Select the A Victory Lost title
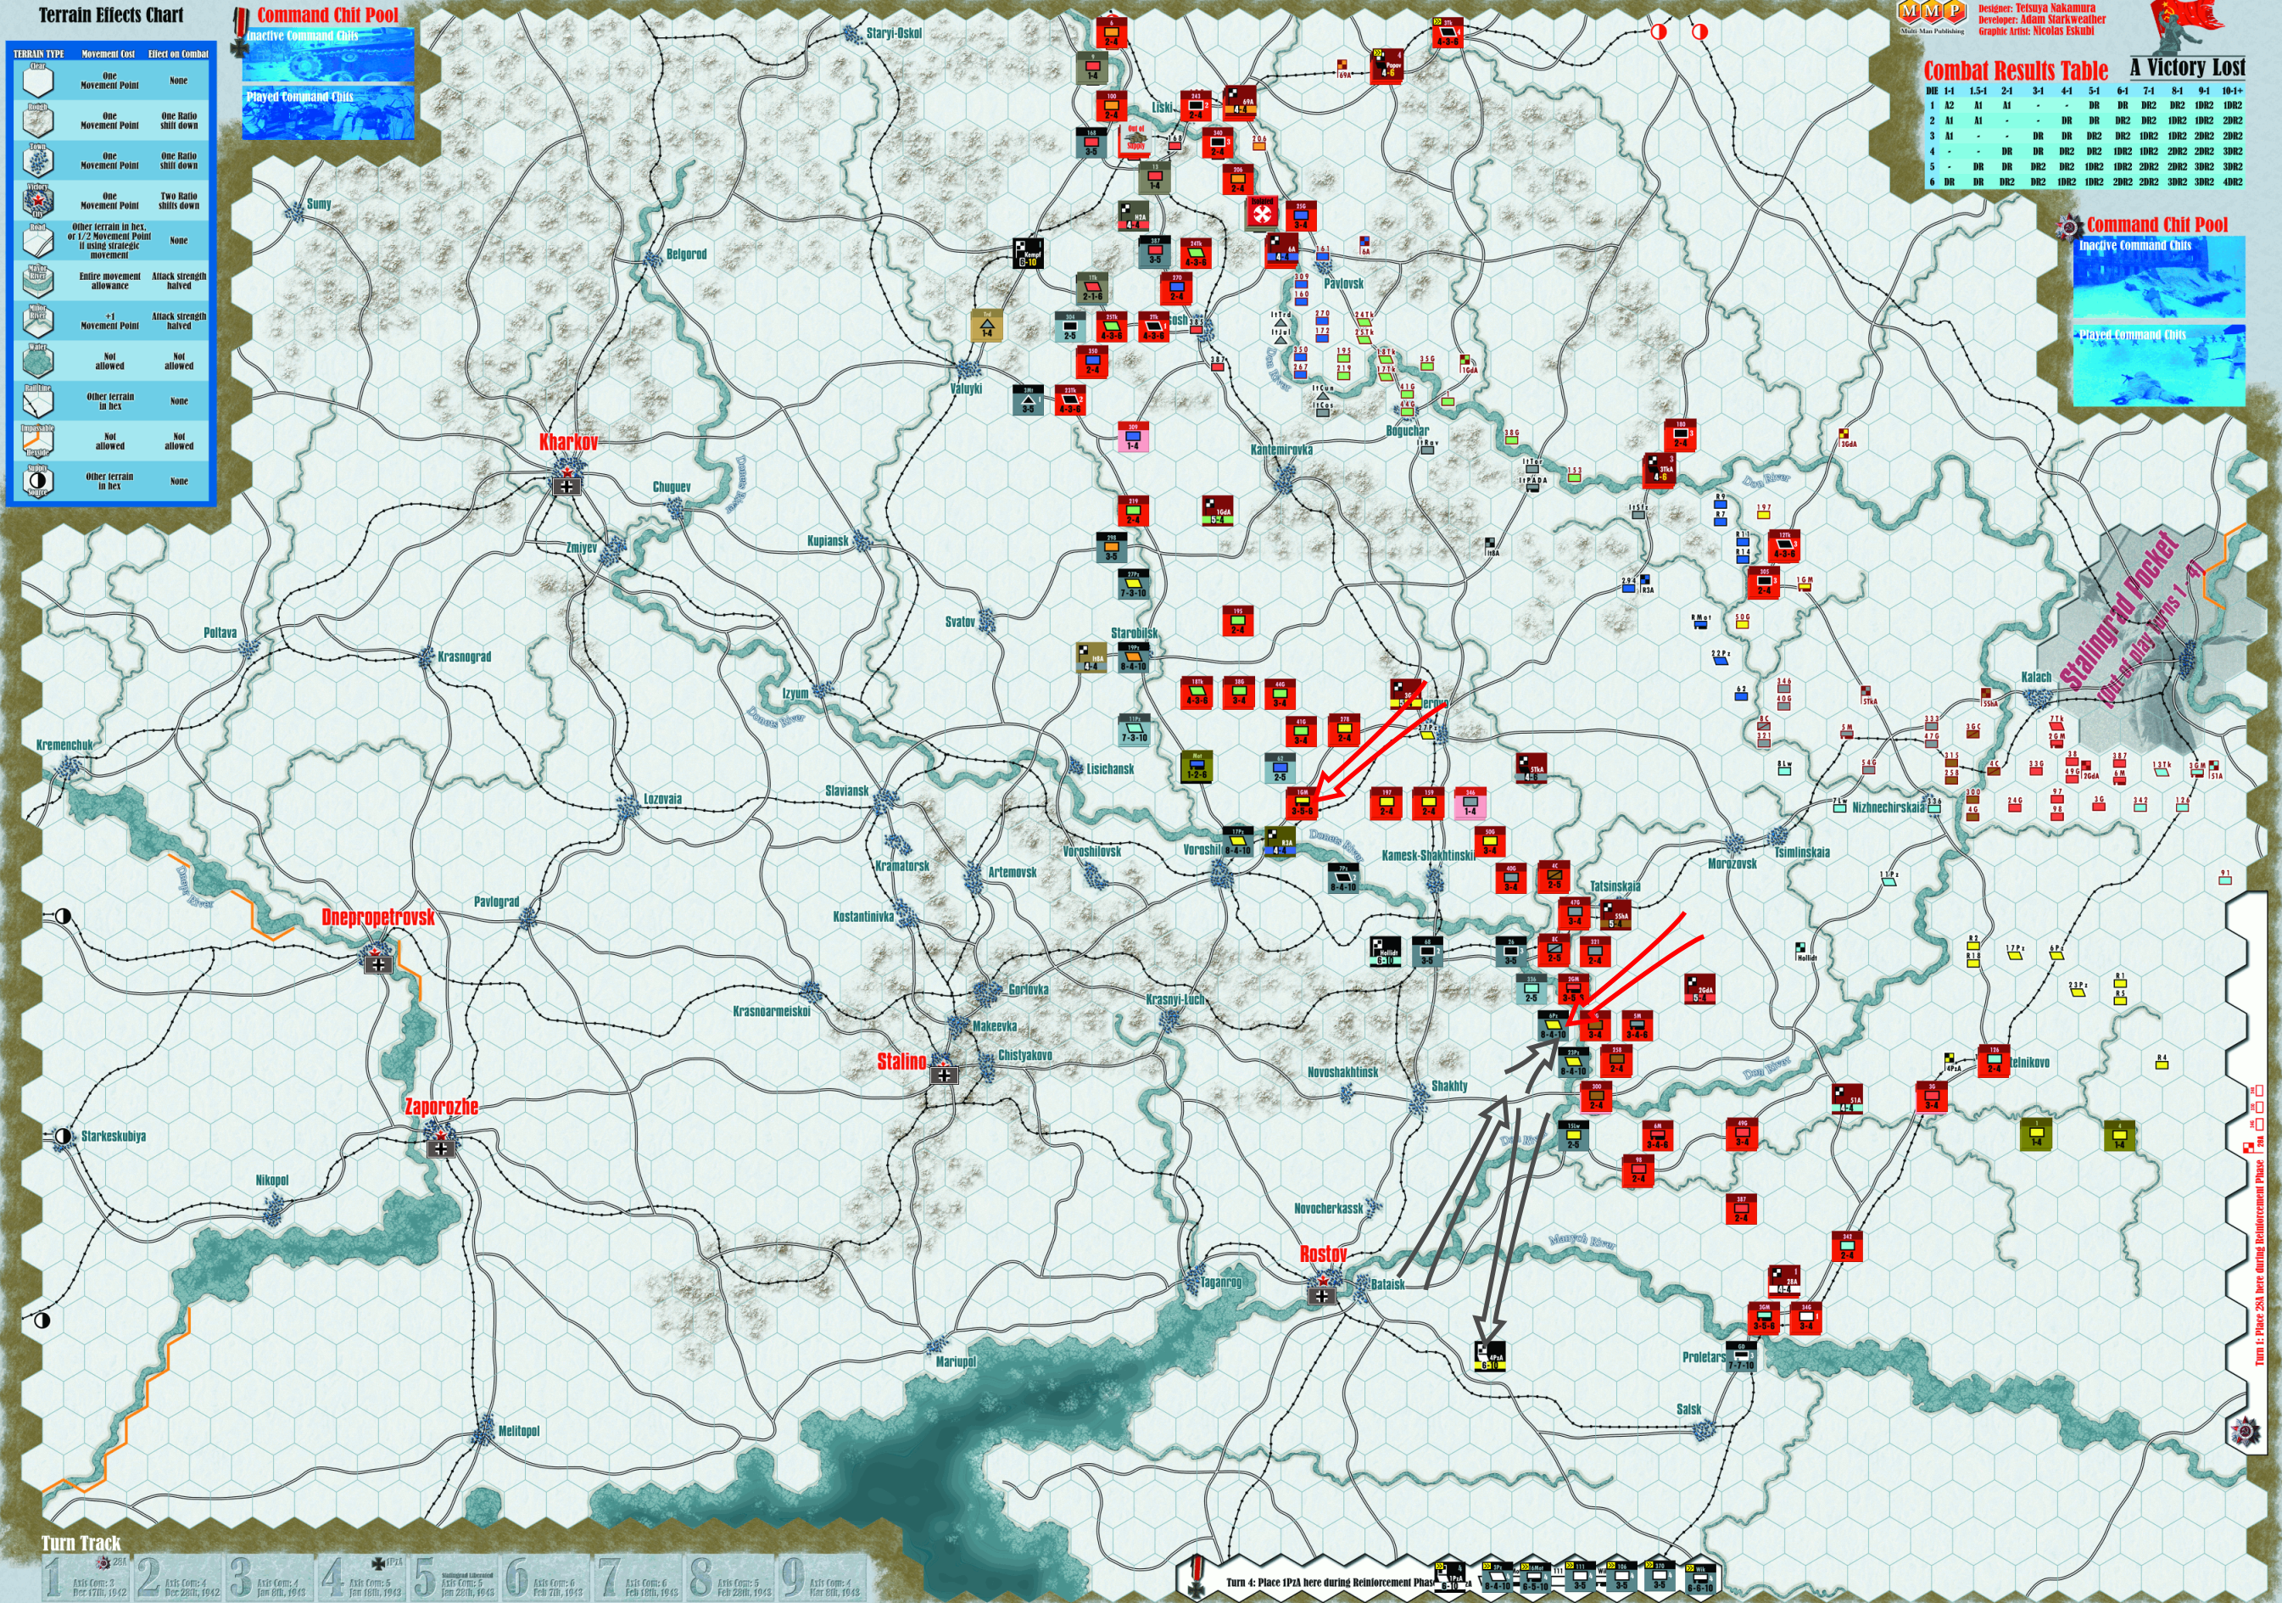Image resolution: width=2282 pixels, height=1603 pixels. click(x=2186, y=67)
